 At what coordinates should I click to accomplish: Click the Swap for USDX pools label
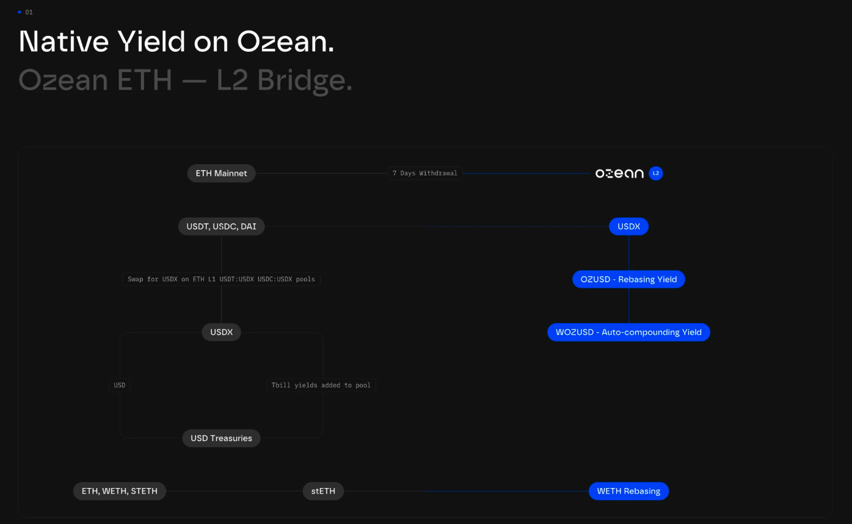tap(221, 279)
